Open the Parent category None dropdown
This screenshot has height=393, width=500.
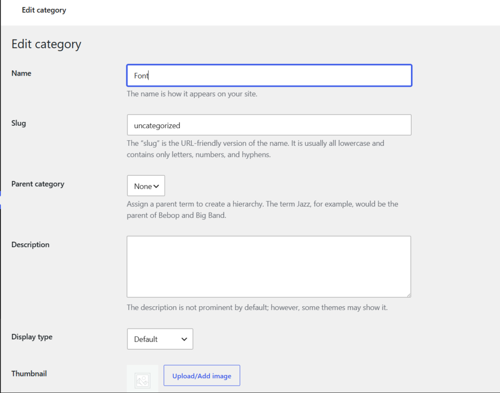pyautogui.click(x=146, y=186)
